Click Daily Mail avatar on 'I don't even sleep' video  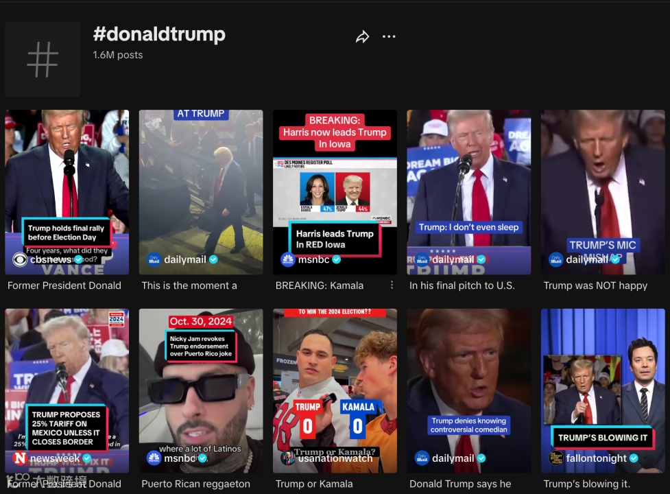tap(422, 259)
